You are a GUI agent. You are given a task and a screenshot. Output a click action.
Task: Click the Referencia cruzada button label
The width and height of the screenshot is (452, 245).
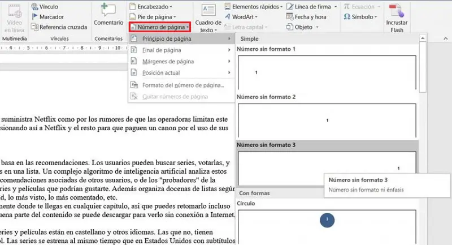click(x=63, y=27)
